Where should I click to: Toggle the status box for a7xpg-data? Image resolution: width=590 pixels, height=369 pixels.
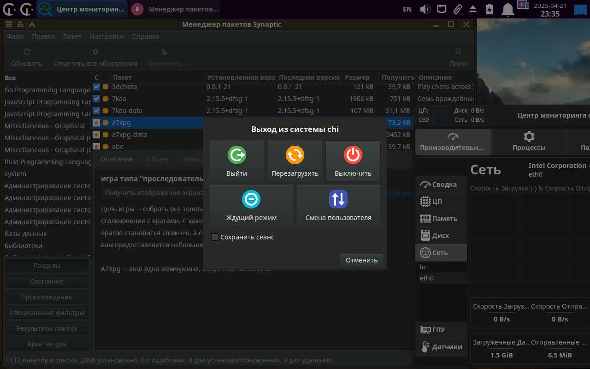96,134
